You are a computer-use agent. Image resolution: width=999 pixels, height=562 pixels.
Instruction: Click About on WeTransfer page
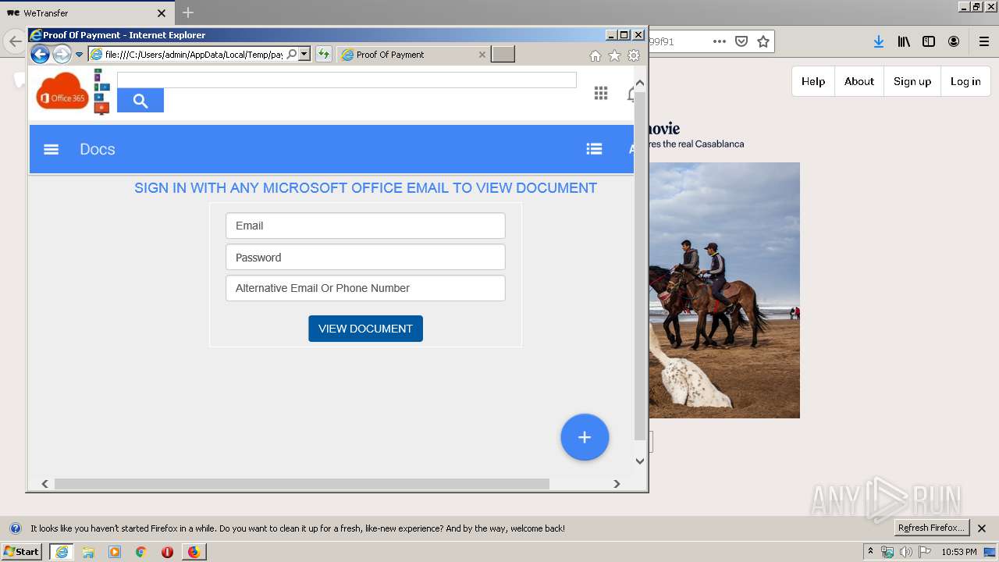pyautogui.click(x=859, y=81)
